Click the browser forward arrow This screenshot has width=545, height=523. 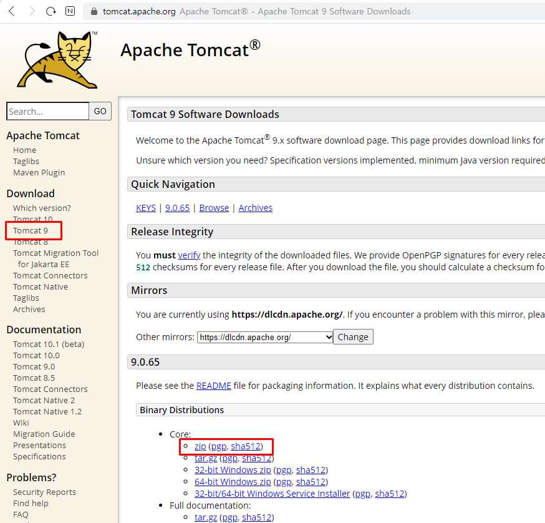32,11
